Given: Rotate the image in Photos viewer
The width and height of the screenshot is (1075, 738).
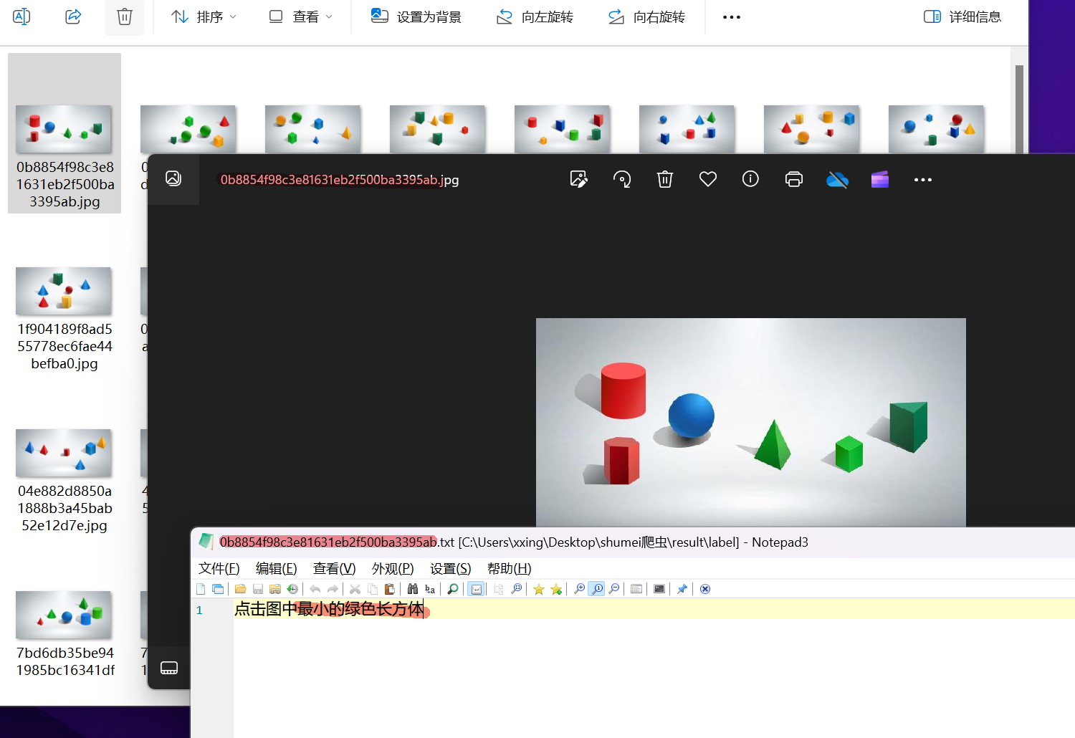Looking at the screenshot, I should [622, 179].
